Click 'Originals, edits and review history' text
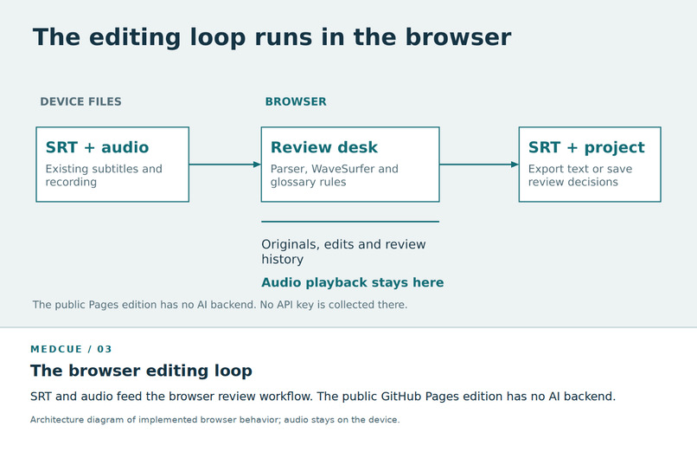Viewport: 697px width, 465px height. [343, 251]
